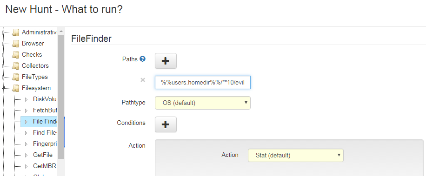Click the tree panel scrollbar up arrow

coord(61,31)
